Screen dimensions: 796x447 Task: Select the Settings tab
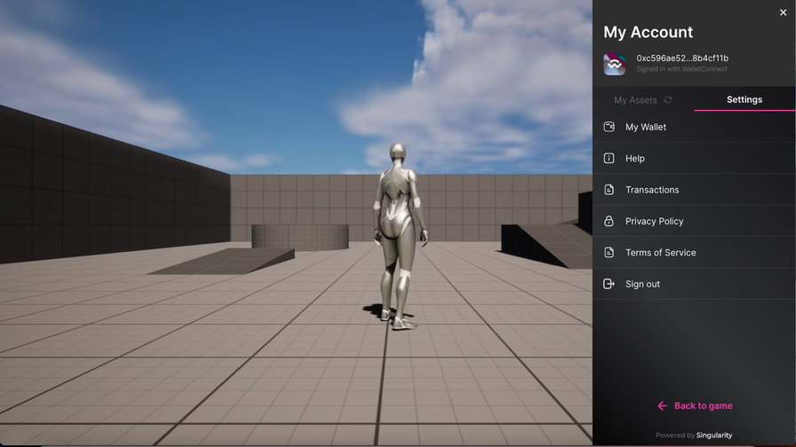tap(744, 99)
